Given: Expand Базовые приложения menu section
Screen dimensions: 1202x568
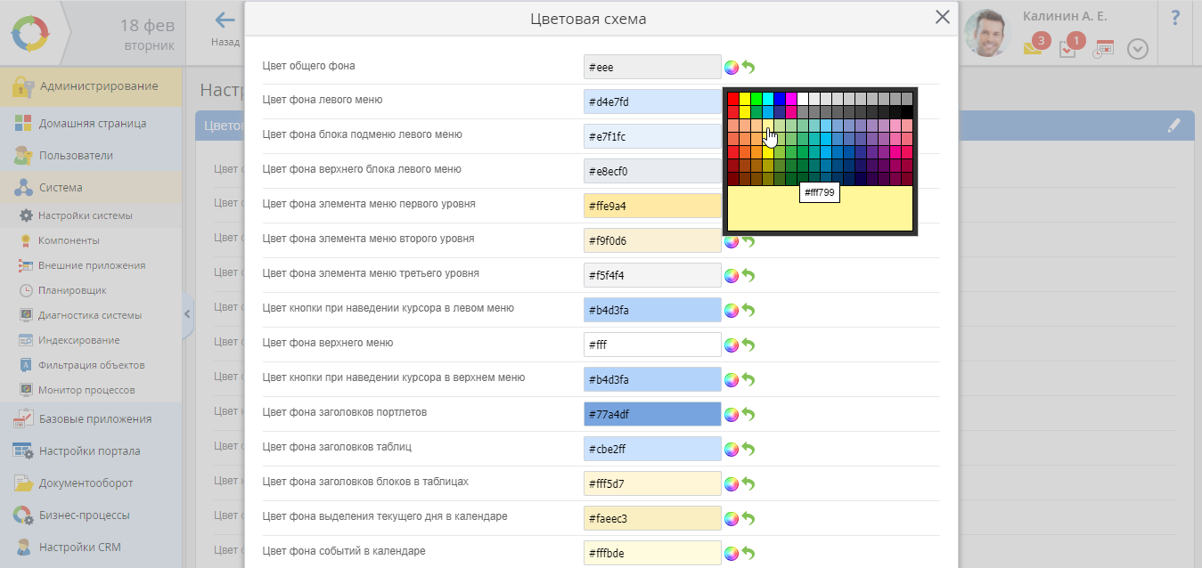Looking at the screenshot, I should [94, 419].
